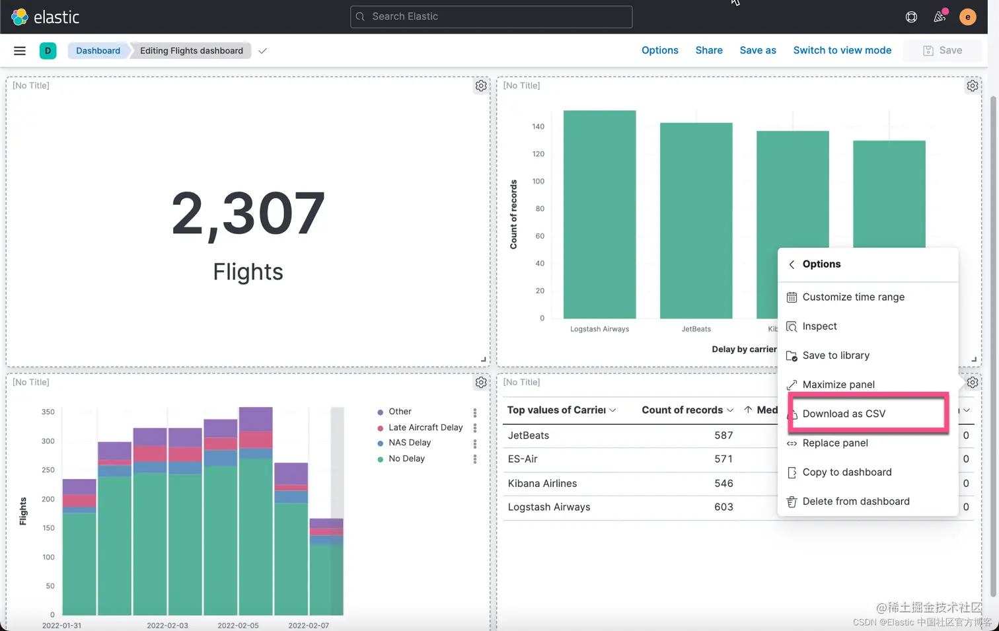Open the help lifebuoy icon
The width and height of the screenshot is (999, 631).
pyautogui.click(x=911, y=17)
